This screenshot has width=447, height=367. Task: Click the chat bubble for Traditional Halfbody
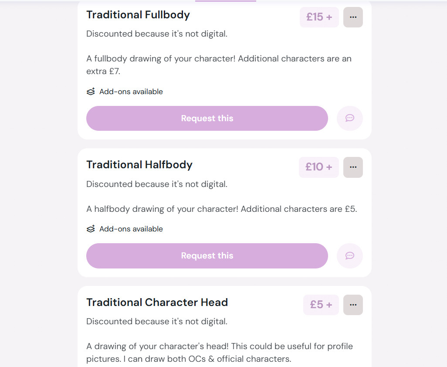point(350,255)
